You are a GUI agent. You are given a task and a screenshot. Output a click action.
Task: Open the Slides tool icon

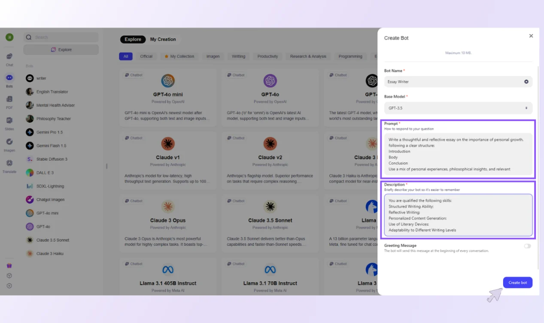[x=9, y=121]
